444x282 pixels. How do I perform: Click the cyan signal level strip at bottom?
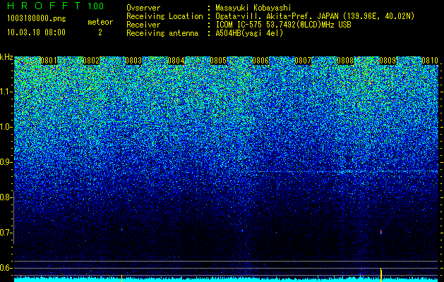coord(227,280)
